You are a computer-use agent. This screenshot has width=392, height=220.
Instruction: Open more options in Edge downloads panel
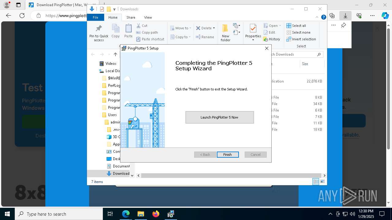(334, 25)
